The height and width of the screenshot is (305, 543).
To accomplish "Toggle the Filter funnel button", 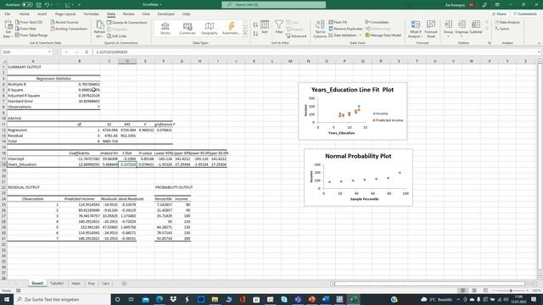I will [x=279, y=27].
